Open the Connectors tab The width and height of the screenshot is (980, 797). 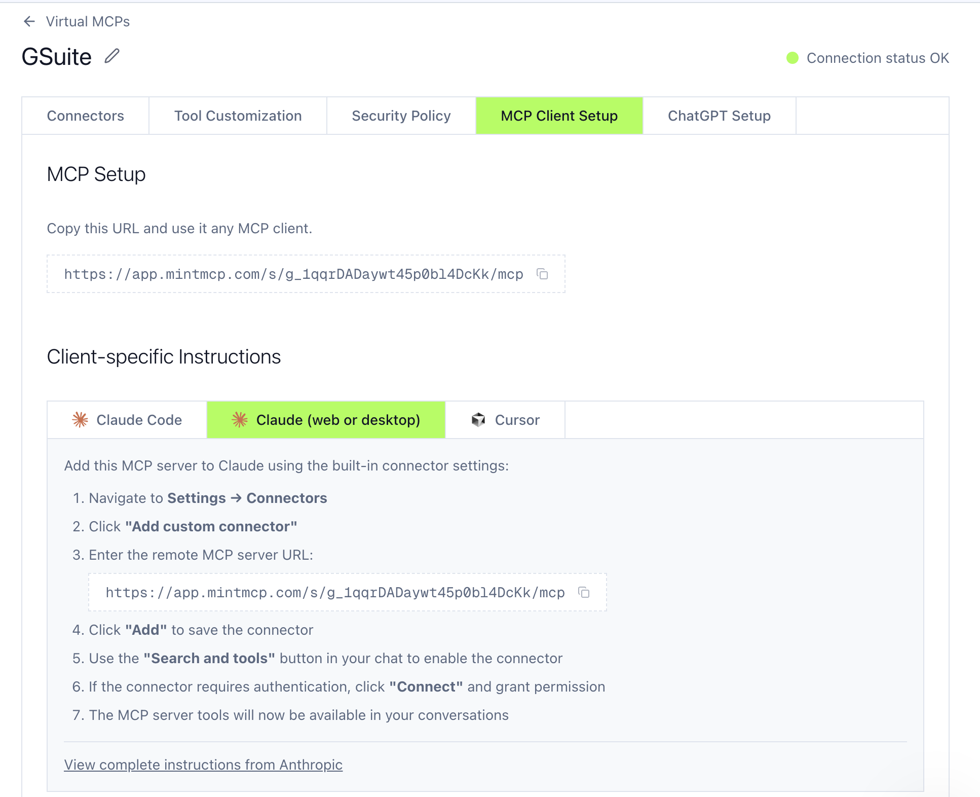click(x=86, y=116)
